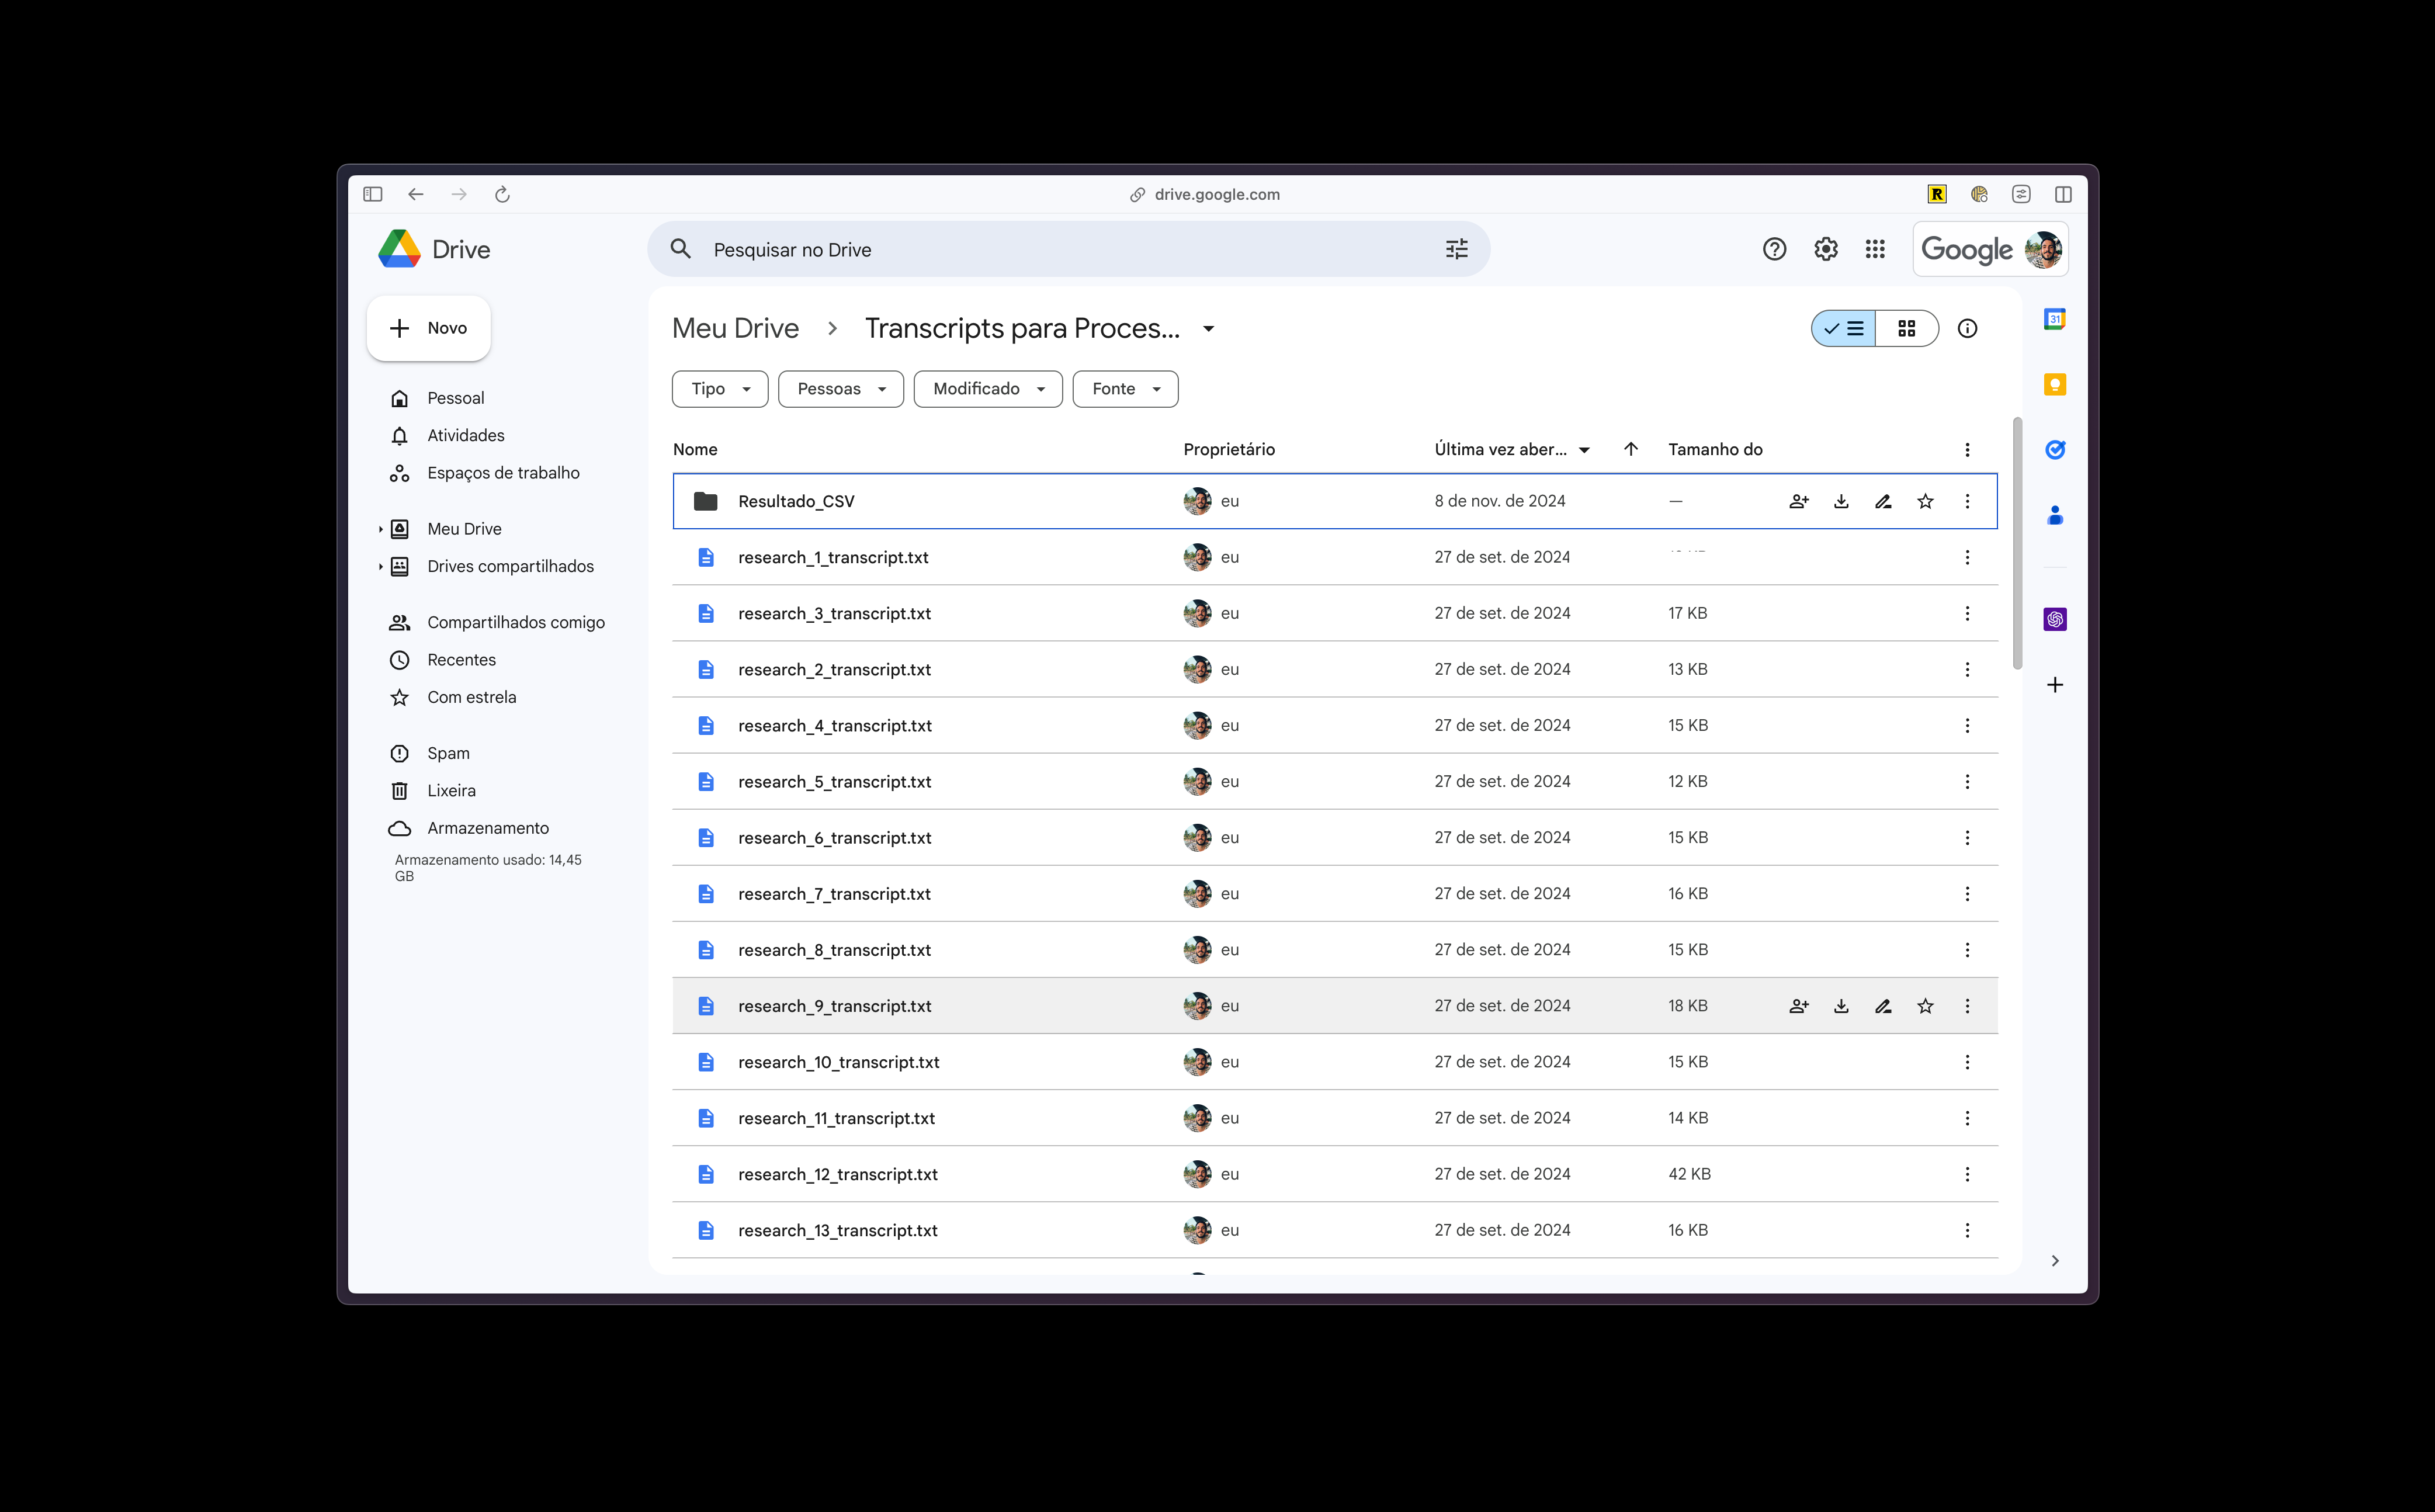Open the Google account avatar
This screenshot has height=1512, width=2435.
point(2044,249)
